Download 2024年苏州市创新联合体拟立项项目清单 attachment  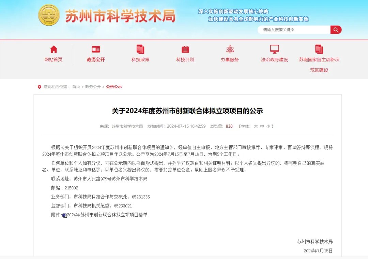[107, 215]
